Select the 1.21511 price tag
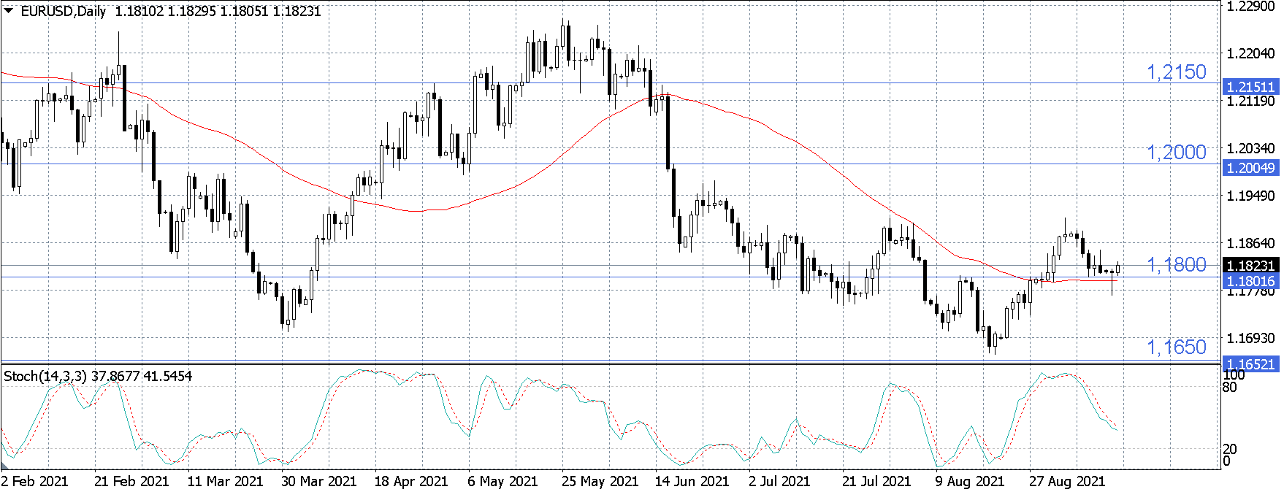1284x492 pixels. point(1250,87)
